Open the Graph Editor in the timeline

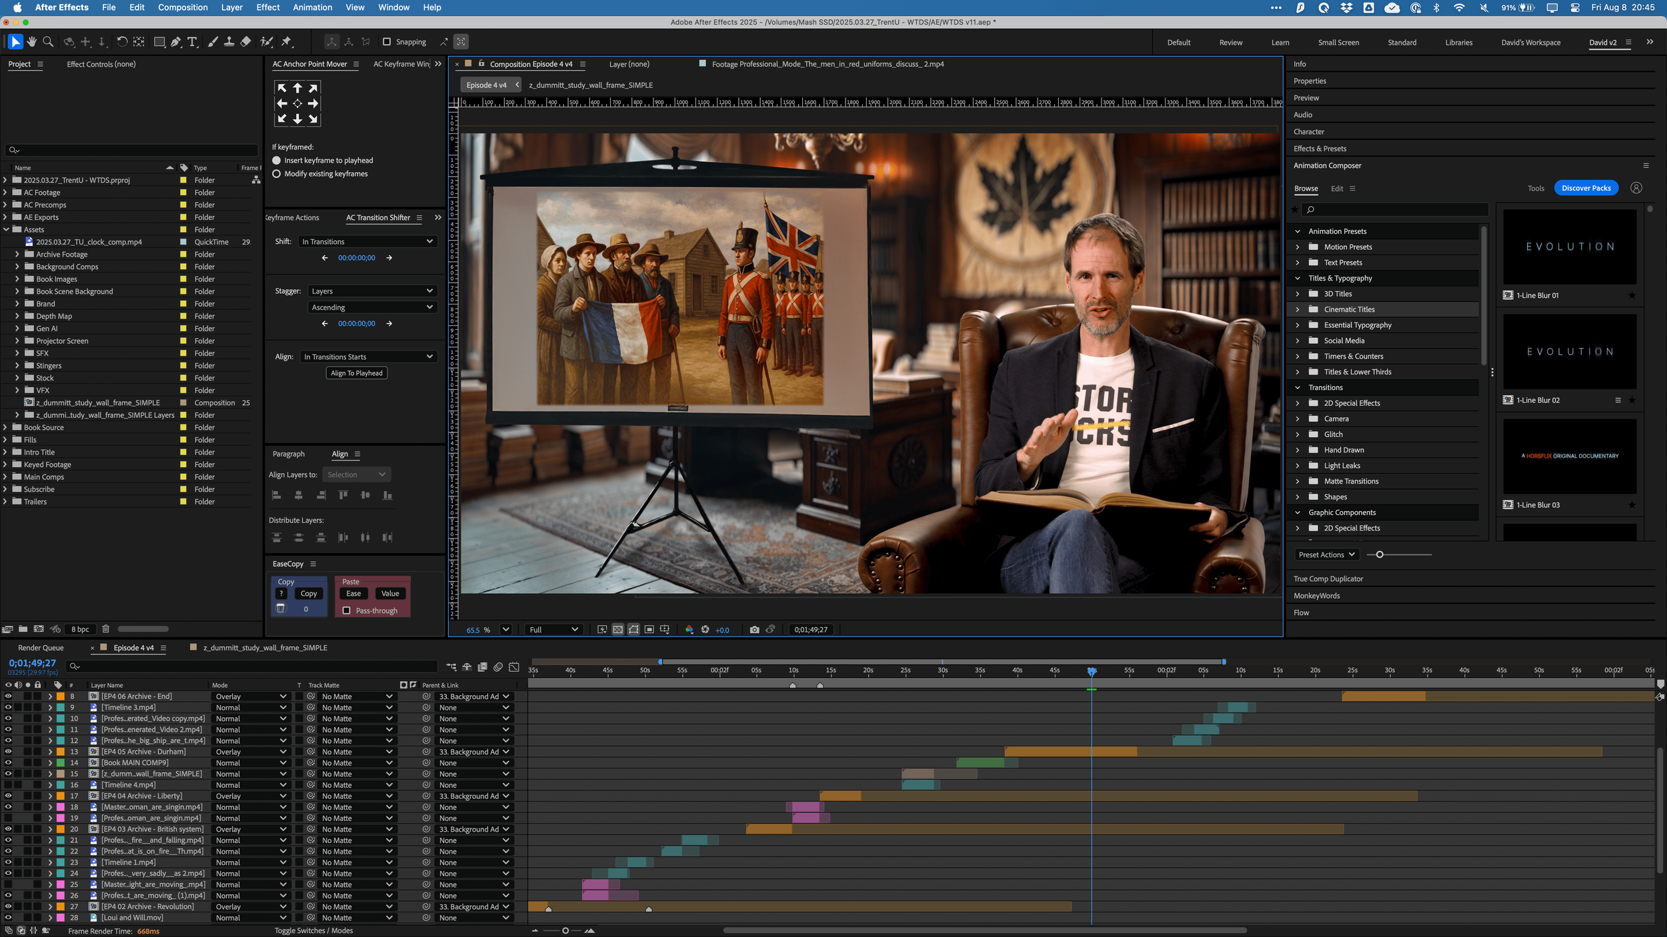click(x=514, y=666)
